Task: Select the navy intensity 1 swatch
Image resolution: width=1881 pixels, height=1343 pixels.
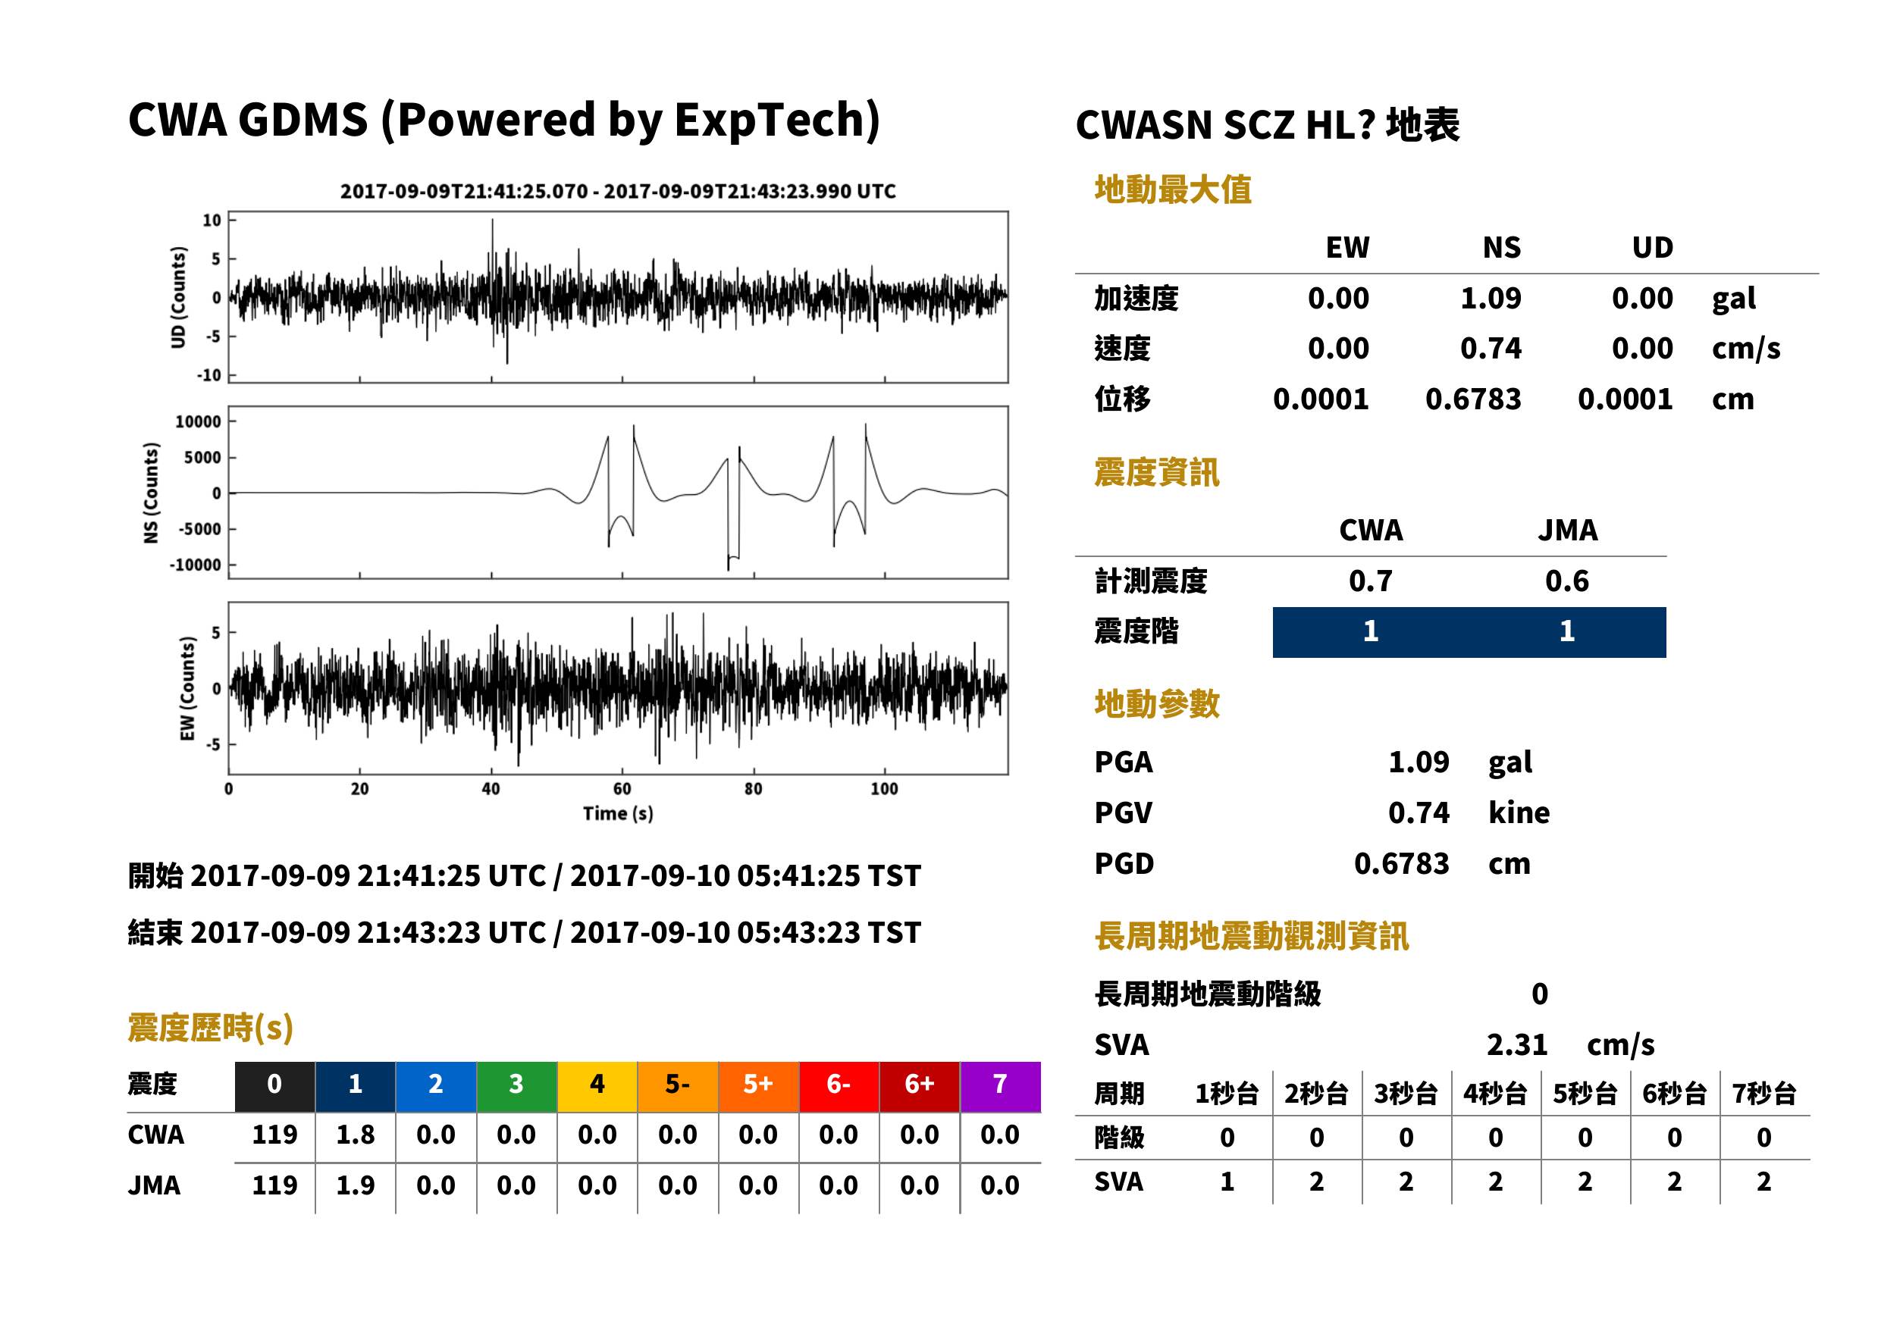Action: tap(356, 1087)
